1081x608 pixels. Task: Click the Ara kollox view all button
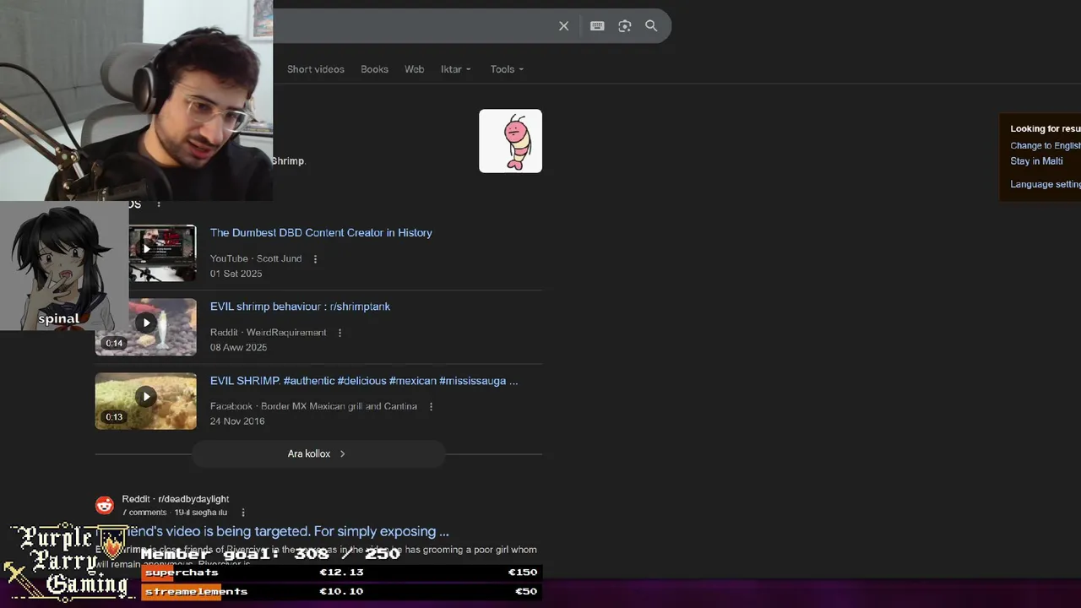coord(318,453)
